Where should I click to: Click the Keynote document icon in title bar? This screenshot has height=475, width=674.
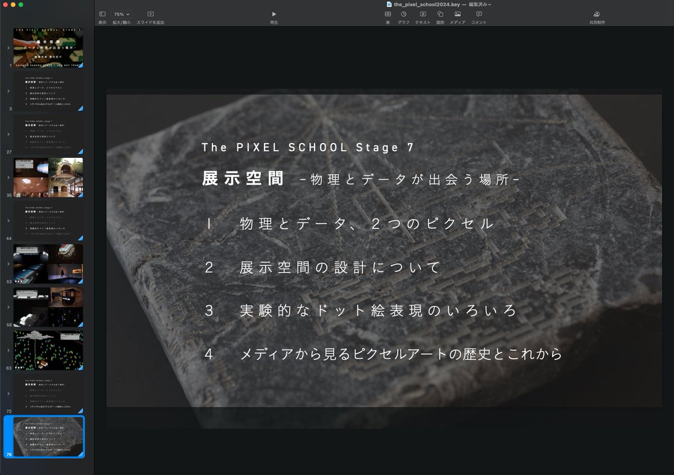point(389,4)
